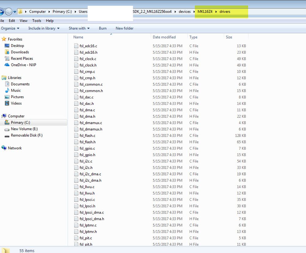Expand the arrow after Computer in path
Screen dimensions: 306x253
[49, 12]
